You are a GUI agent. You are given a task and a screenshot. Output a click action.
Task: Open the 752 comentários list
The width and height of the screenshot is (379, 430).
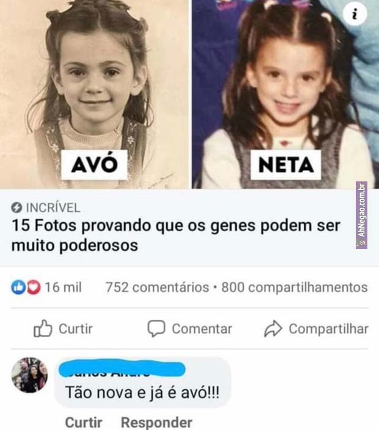pyautogui.click(x=157, y=288)
